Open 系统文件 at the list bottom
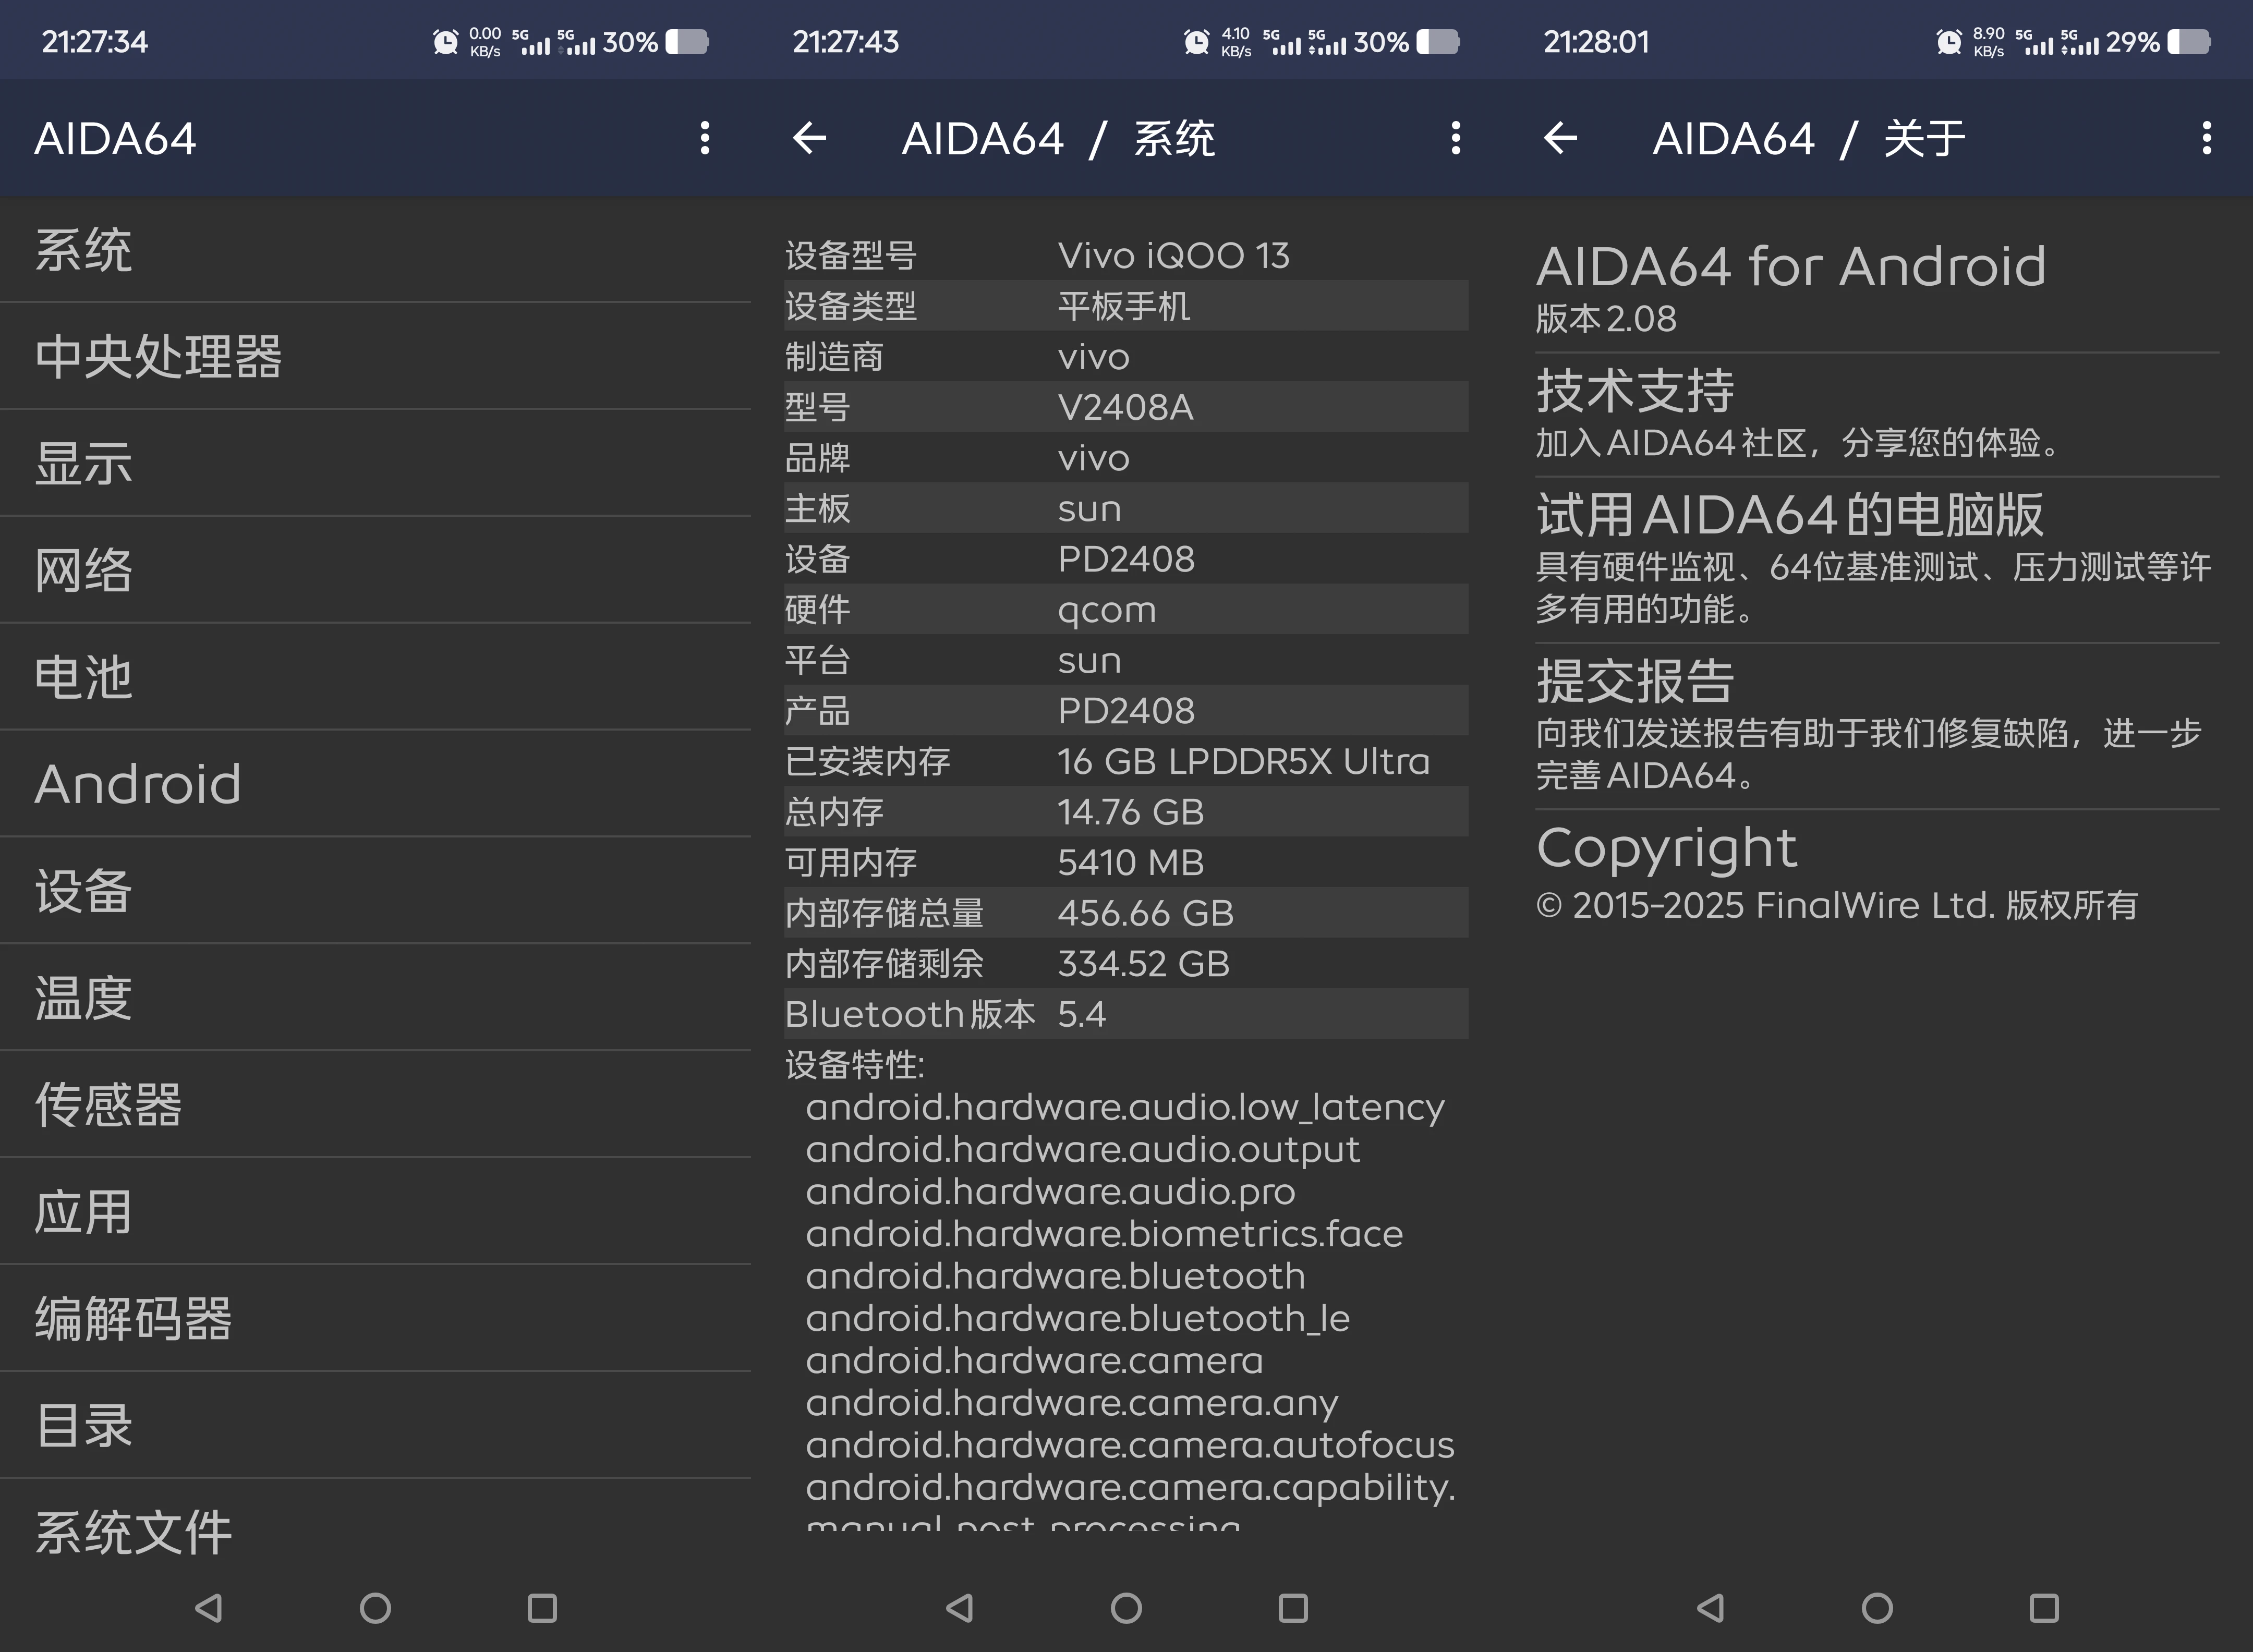Image resolution: width=2253 pixels, height=1652 pixels. point(375,1532)
